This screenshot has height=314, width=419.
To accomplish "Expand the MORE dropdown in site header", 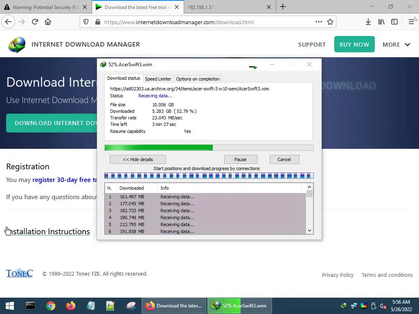I will [396, 45].
